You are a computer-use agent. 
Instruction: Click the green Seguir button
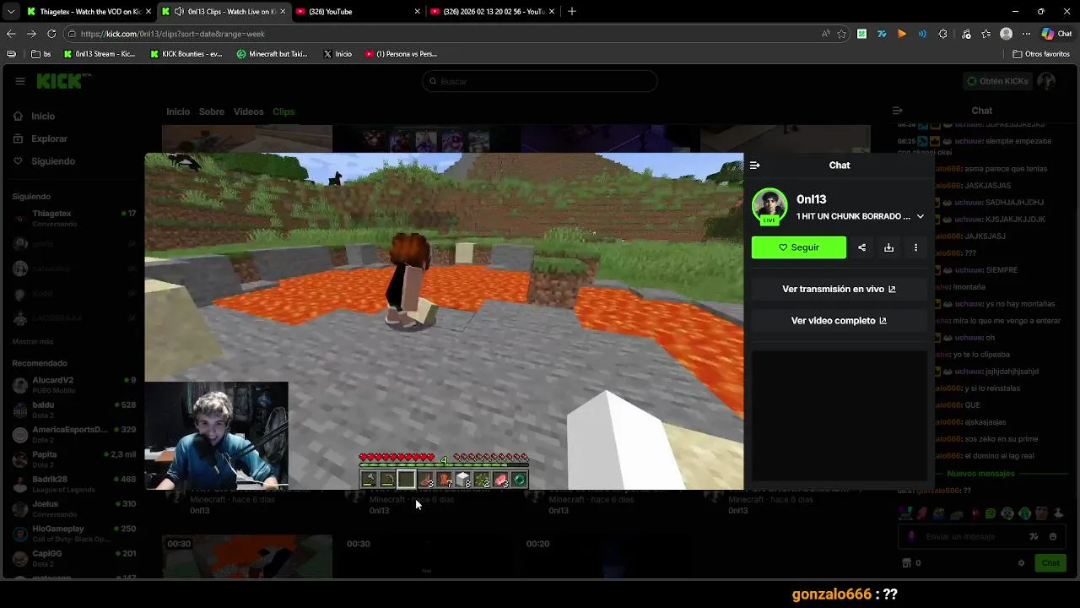pos(799,247)
